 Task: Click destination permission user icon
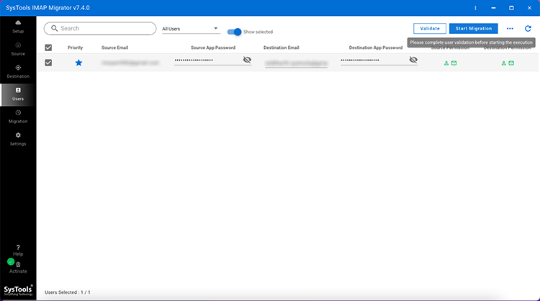(503, 63)
